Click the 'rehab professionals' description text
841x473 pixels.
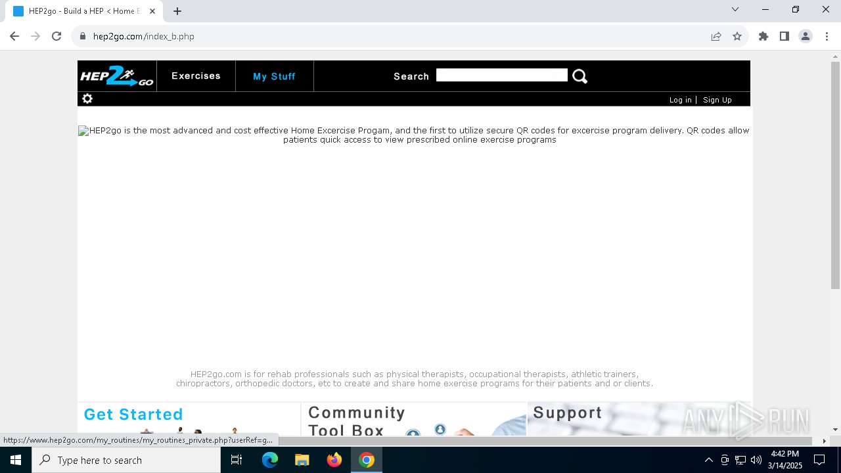[414, 379]
